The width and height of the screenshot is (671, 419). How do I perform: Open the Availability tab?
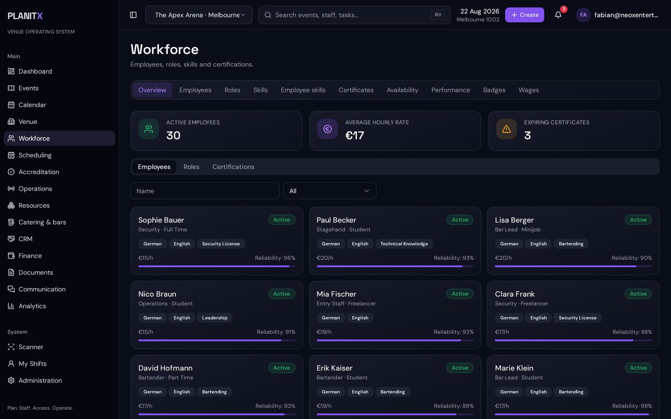[403, 90]
